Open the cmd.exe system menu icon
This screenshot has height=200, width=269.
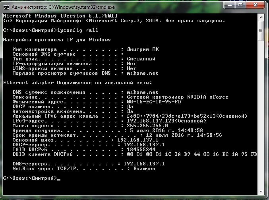6,8
